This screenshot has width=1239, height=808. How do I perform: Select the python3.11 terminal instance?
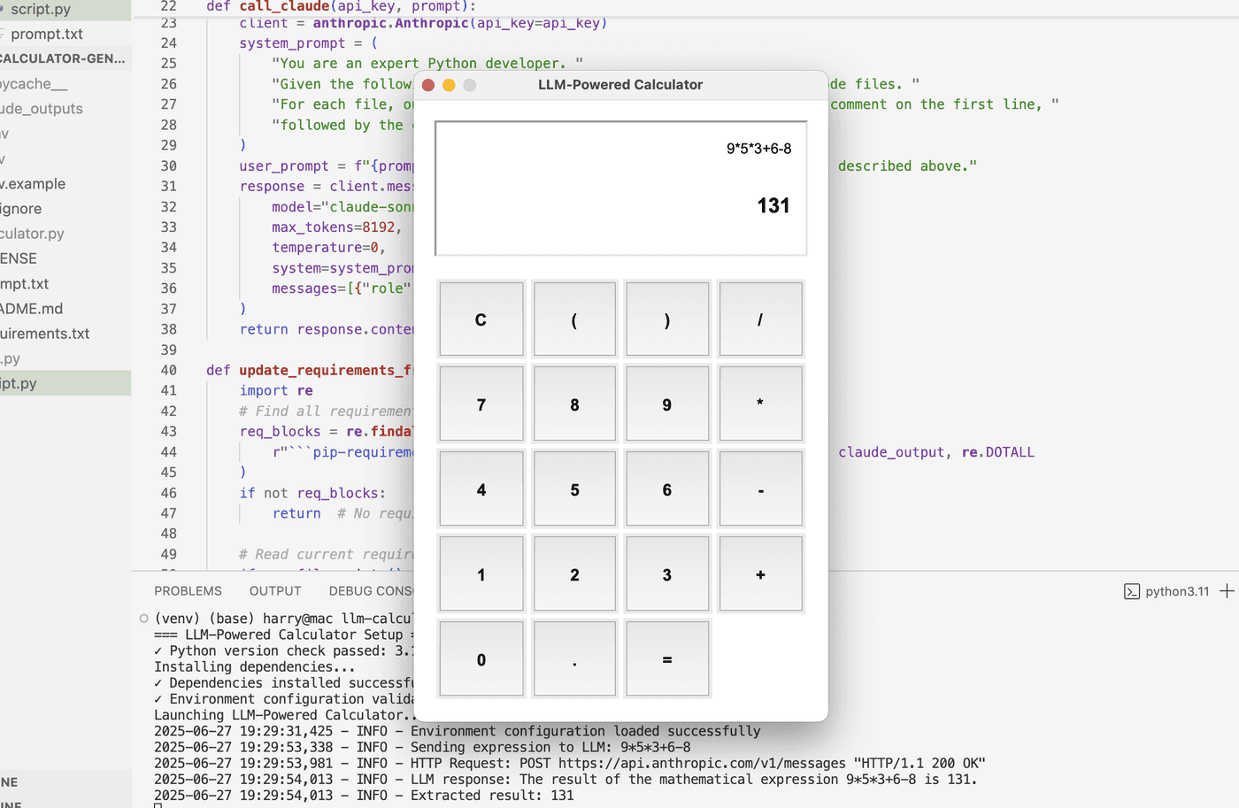pos(1166,591)
